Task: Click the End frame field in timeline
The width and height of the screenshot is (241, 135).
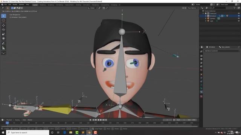Action: pos(192,120)
